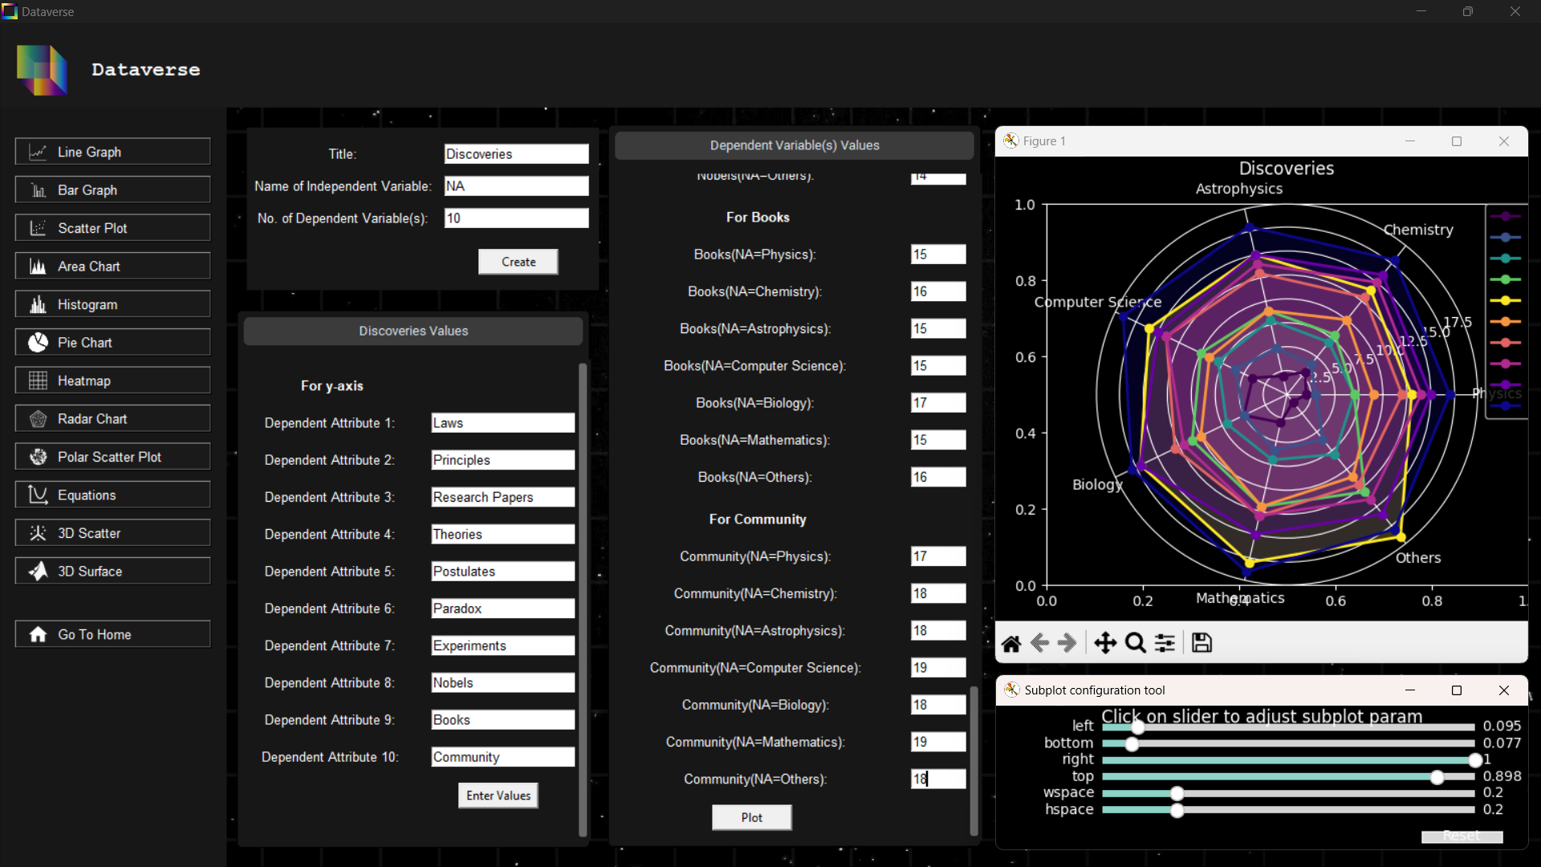The height and width of the screenshot is (867, 1541).
Task: Select the Zoom magnifier tool
Action: point(1135,643)
